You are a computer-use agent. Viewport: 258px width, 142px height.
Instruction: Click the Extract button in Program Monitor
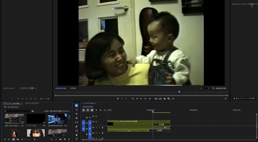click(x=160, y=99)
